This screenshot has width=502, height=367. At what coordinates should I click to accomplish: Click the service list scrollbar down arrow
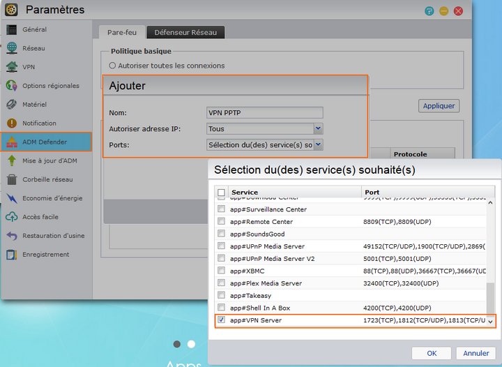pyautogui.click(x=490, y=321)
